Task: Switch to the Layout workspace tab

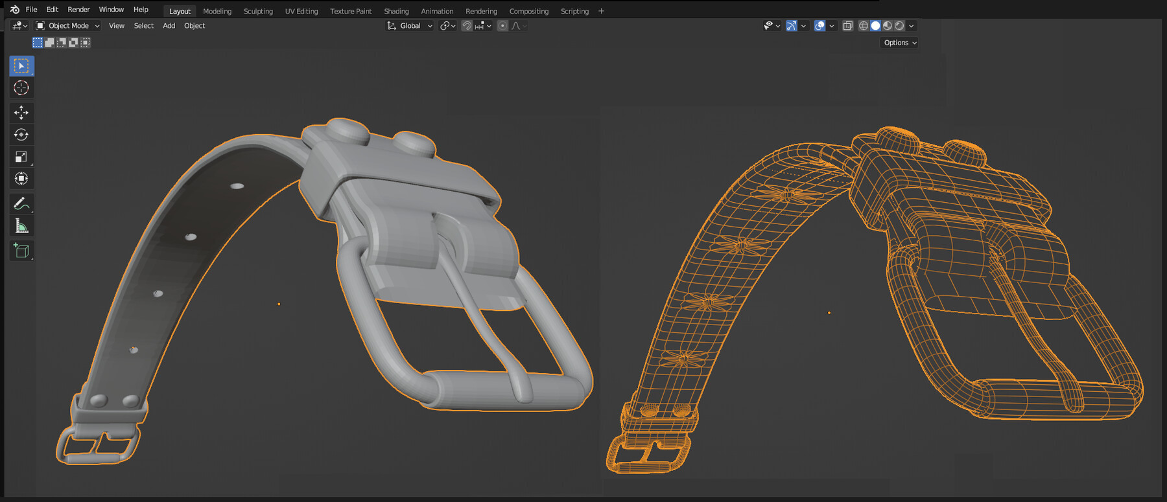Action: point(180,11)
